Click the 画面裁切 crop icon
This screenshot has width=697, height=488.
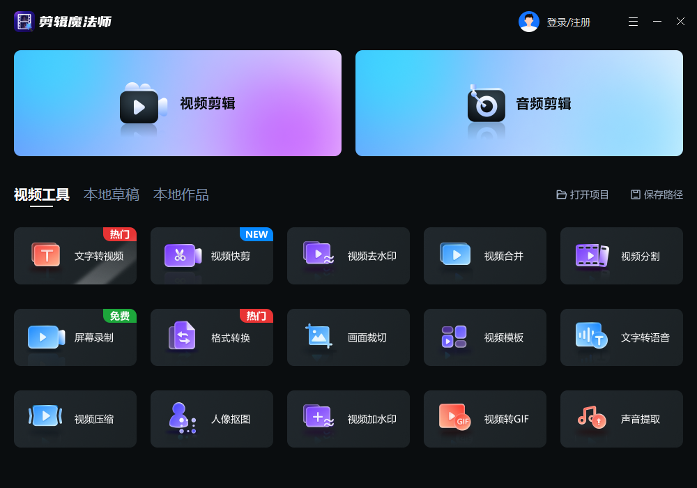[319, 335]
